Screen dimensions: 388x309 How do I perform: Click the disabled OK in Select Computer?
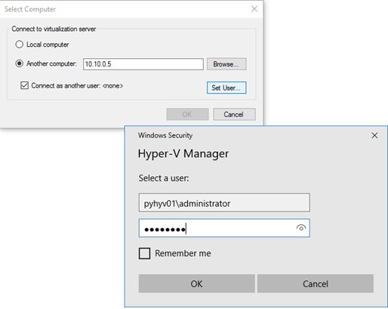pyautogui.click(x=187, y=114)
